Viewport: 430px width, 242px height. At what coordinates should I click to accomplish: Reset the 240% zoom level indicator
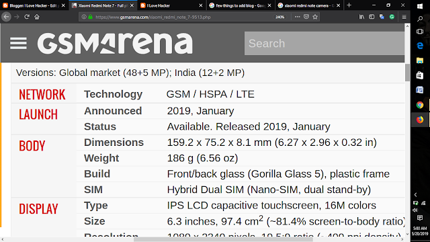click(x=279, y=17)
